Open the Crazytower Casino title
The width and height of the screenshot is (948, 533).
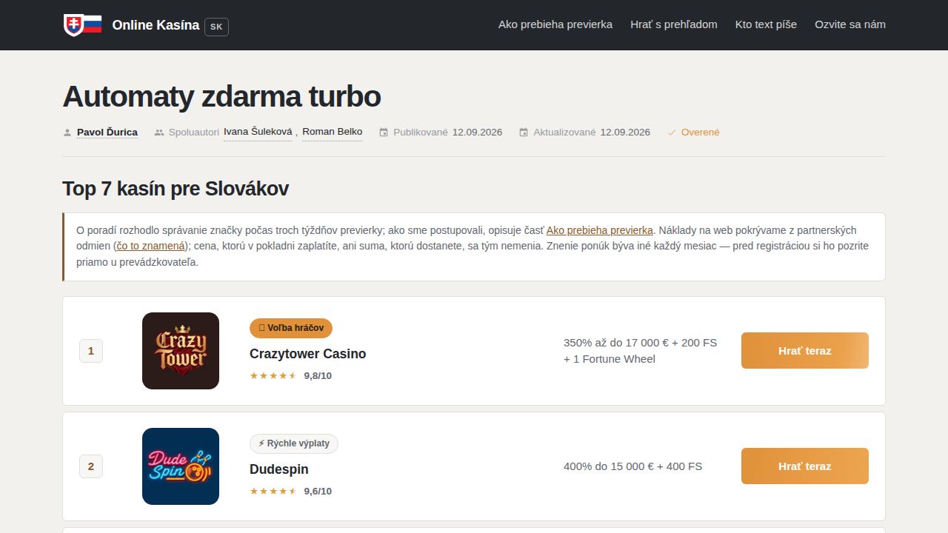[308, 354]
